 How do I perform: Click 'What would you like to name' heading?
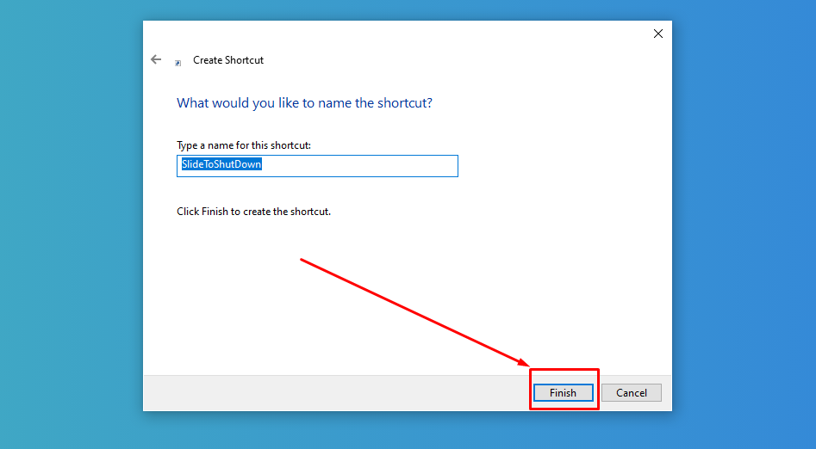pyautogui.click(x=304, y=103)
